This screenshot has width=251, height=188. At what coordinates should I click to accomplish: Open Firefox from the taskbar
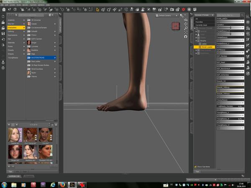[x=63, y=184]
